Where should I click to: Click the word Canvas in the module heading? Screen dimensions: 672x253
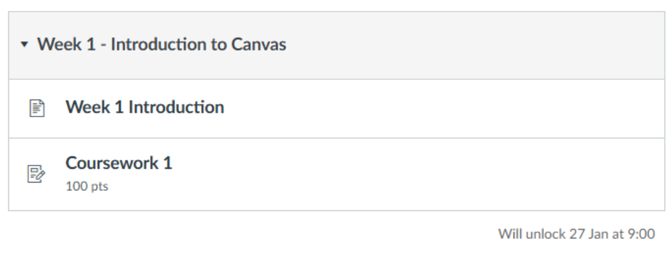click(x=259, y=45)
